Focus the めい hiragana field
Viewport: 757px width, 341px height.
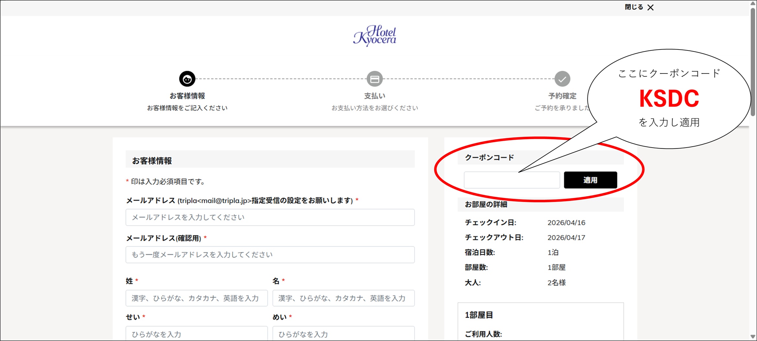343,334
